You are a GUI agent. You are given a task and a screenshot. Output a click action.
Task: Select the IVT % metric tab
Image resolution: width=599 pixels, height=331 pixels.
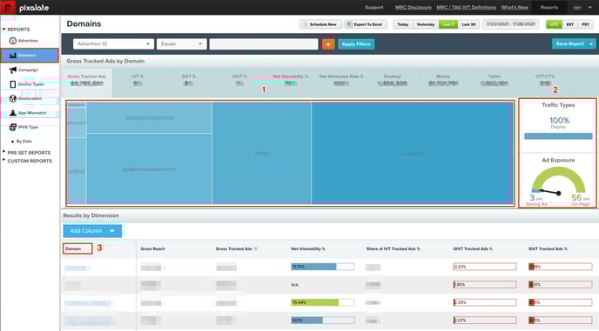[x=138, y=83]
